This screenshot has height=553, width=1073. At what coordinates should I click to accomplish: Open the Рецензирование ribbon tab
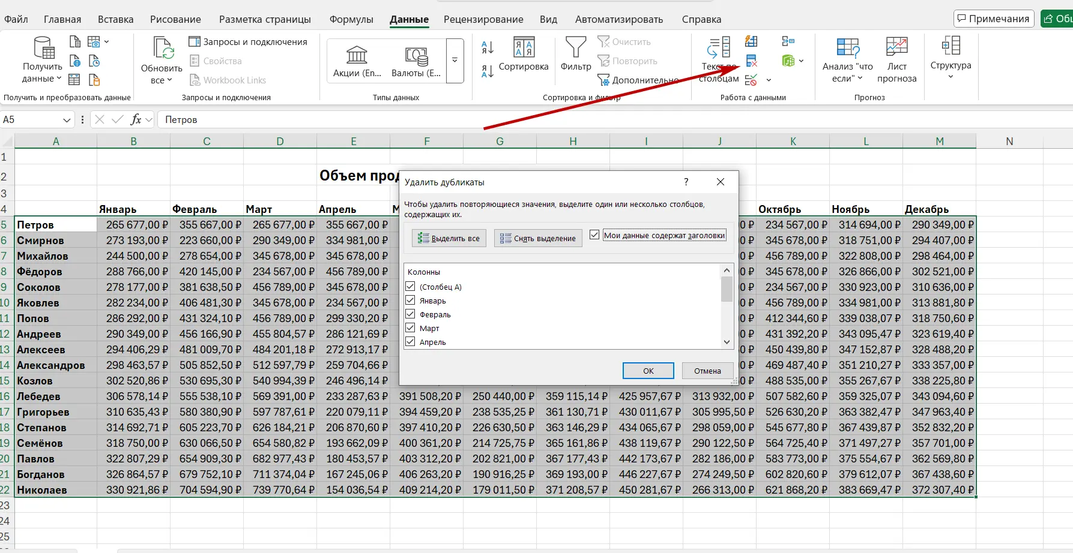(483, 19)
